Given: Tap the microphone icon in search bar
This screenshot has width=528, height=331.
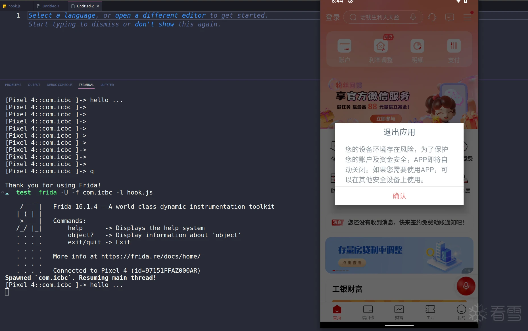Looking at the screenshot, I should [413, 17].
